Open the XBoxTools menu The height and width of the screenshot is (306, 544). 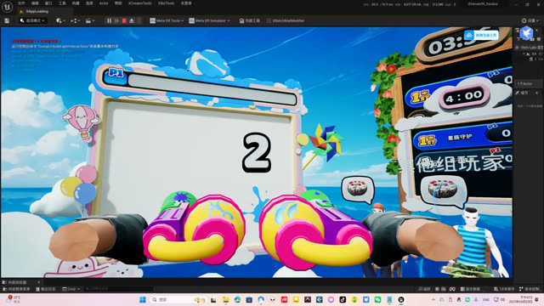coord(167,3)
